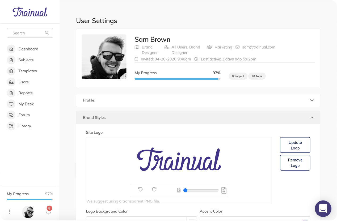The height and width of the screenshot is (221, 337).
Task: Click the Update Logo button
Action: click(x=295, y=145)
